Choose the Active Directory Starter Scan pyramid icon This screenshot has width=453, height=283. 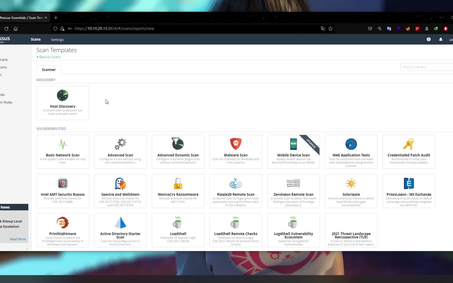point(120,222)
